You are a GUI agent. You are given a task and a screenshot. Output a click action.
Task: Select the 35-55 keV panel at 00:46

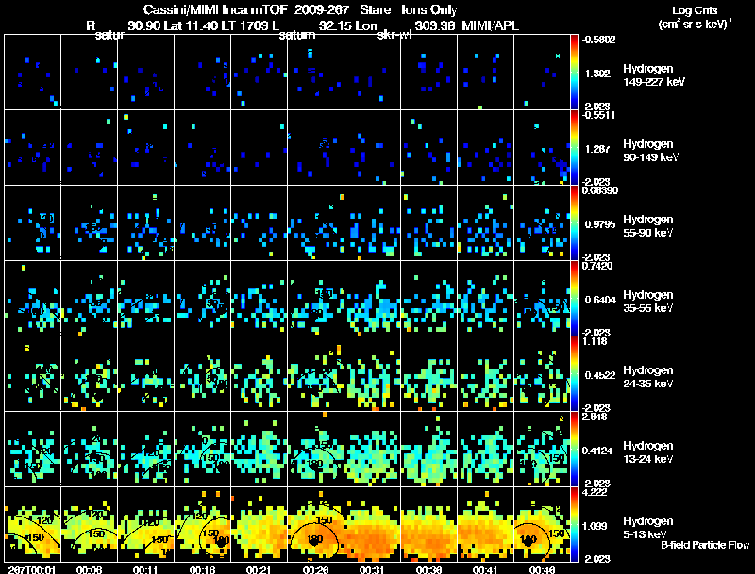(542, 299)
